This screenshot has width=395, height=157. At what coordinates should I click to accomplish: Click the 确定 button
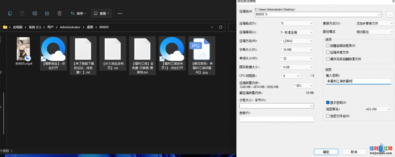tap(326, 152)
